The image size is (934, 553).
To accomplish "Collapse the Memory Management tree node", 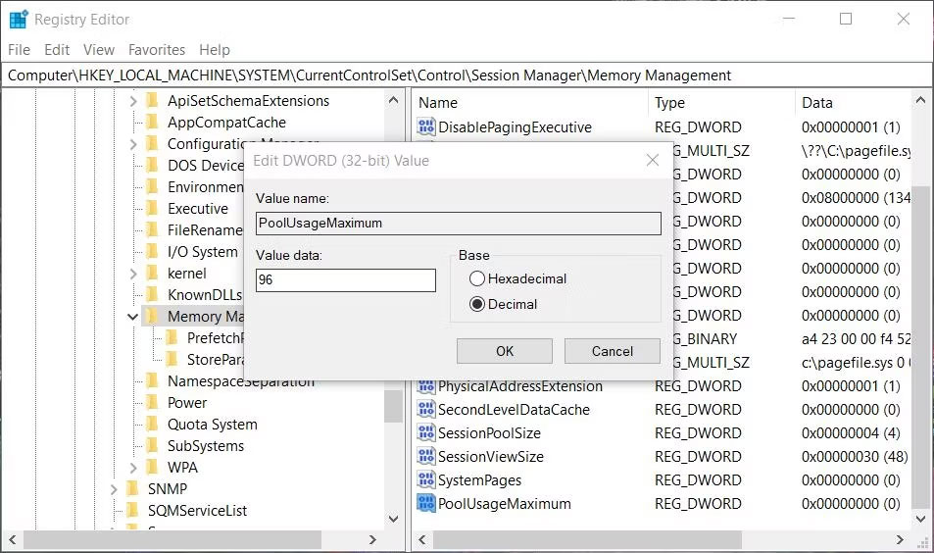I will tap(132, 317).
